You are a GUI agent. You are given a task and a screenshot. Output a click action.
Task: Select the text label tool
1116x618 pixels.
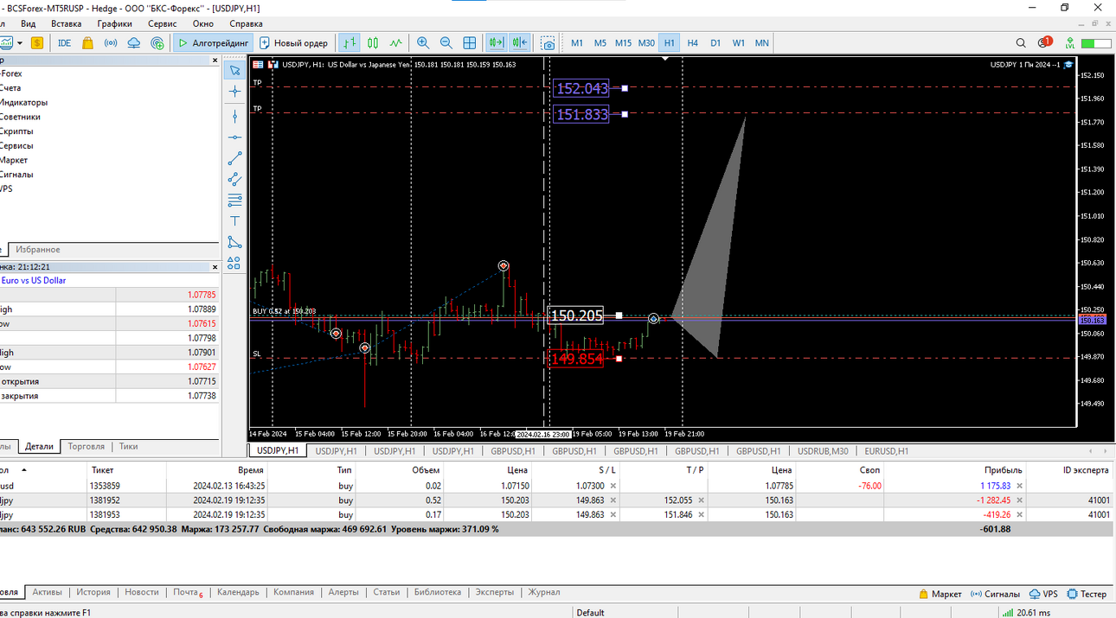pyautogui.click(x=234, y=221)
